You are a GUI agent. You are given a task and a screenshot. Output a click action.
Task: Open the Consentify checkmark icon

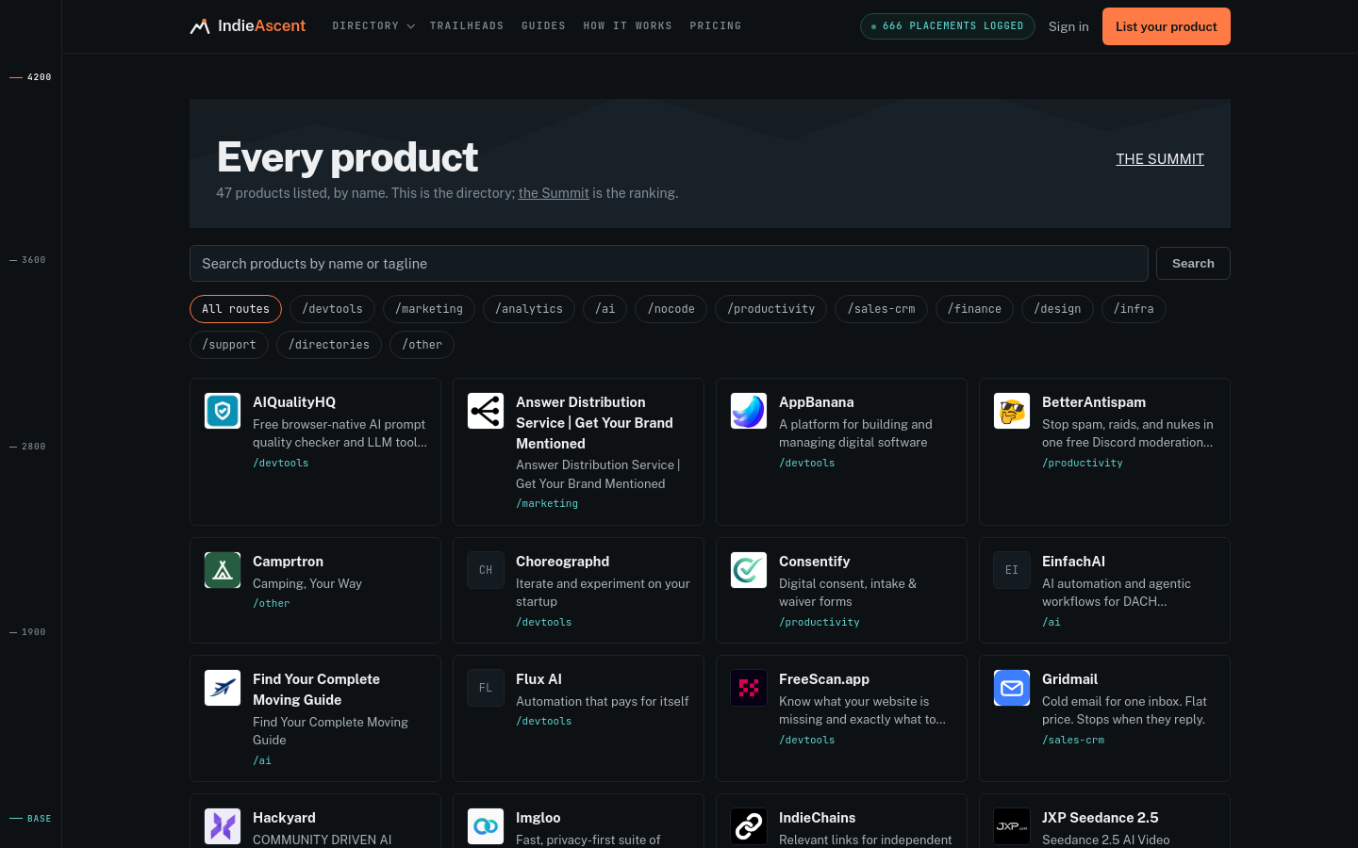[749, 570]
